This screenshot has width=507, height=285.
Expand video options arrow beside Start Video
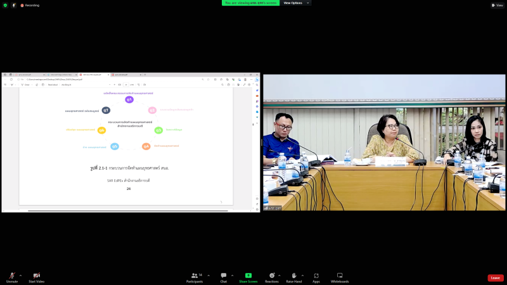[x=46, y=275]
